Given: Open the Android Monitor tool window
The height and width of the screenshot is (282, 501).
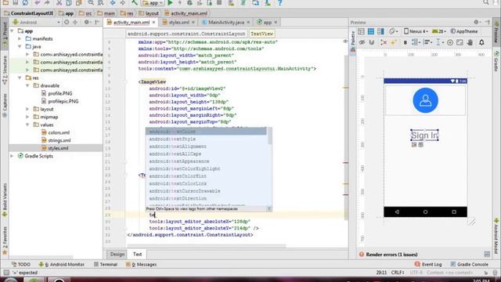Looking at the screenshot, I should click(x=62, y=265).
